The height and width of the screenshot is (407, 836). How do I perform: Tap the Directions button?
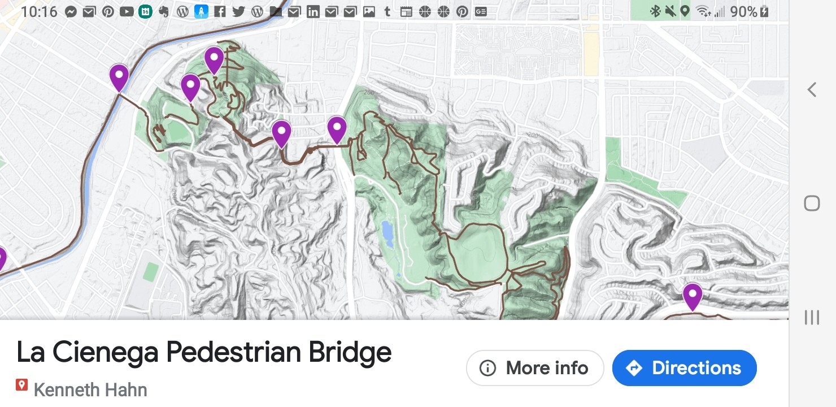click(684, 368)
